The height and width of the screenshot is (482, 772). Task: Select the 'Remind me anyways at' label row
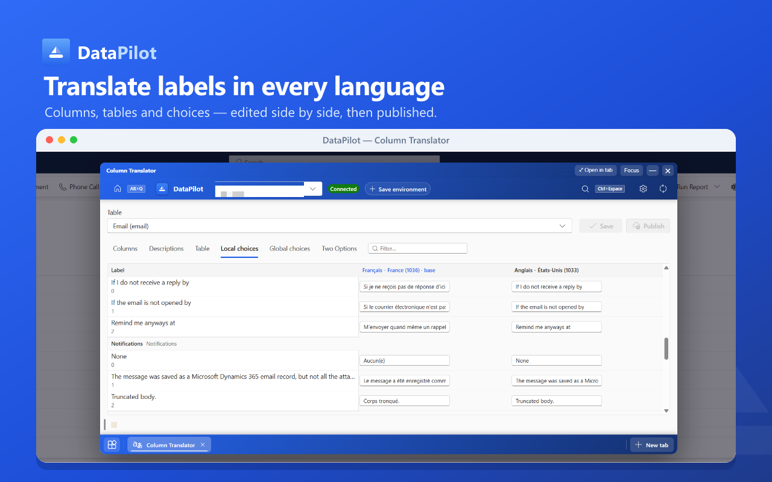[233, 327]
